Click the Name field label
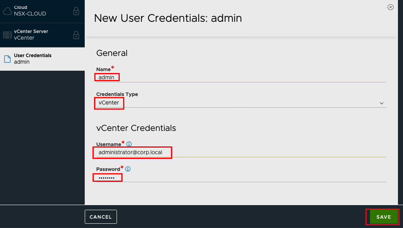This screenshot has width=403, height=228. click(x=103, y=69)
